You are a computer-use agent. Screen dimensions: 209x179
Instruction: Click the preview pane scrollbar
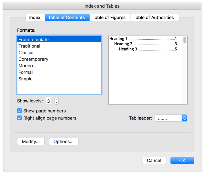click(x=185, y=40)
